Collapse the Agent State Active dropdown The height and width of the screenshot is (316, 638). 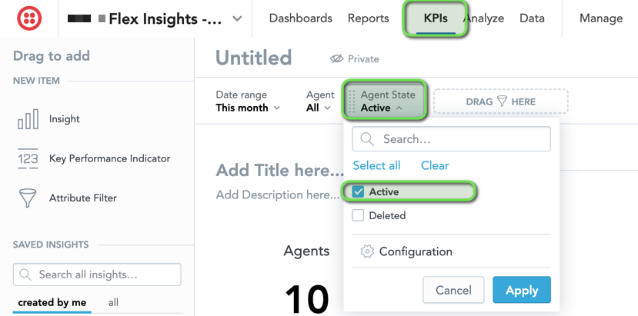coord(388,101)
